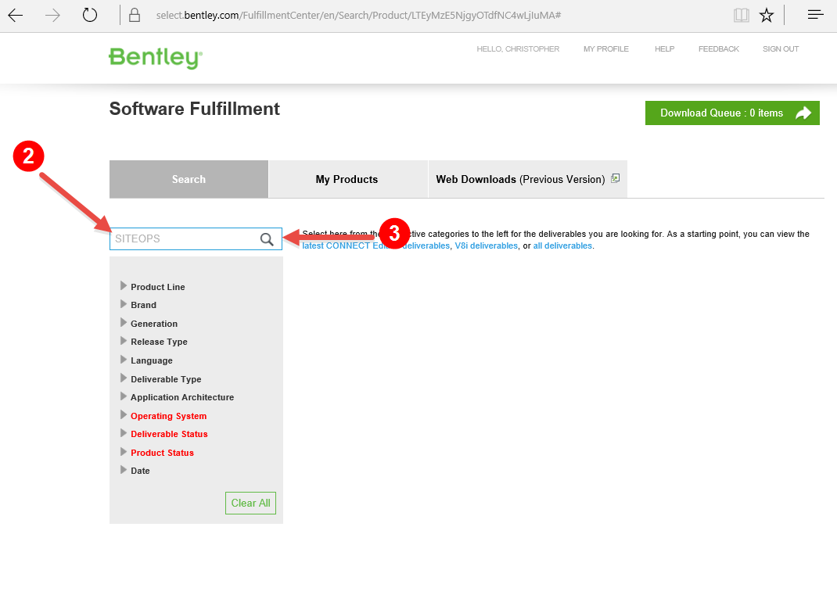This screenshot has width=837, height=595.
Task: Click the Clear All button
Action: pos(250,504)
